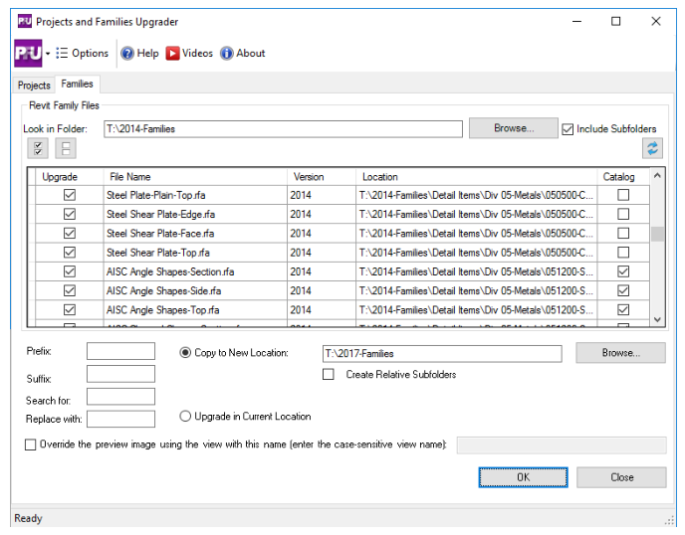Enable Create Relative Subfolders
Image resolution: width=685 pixels, height=535 pixels.
[329, 375]
